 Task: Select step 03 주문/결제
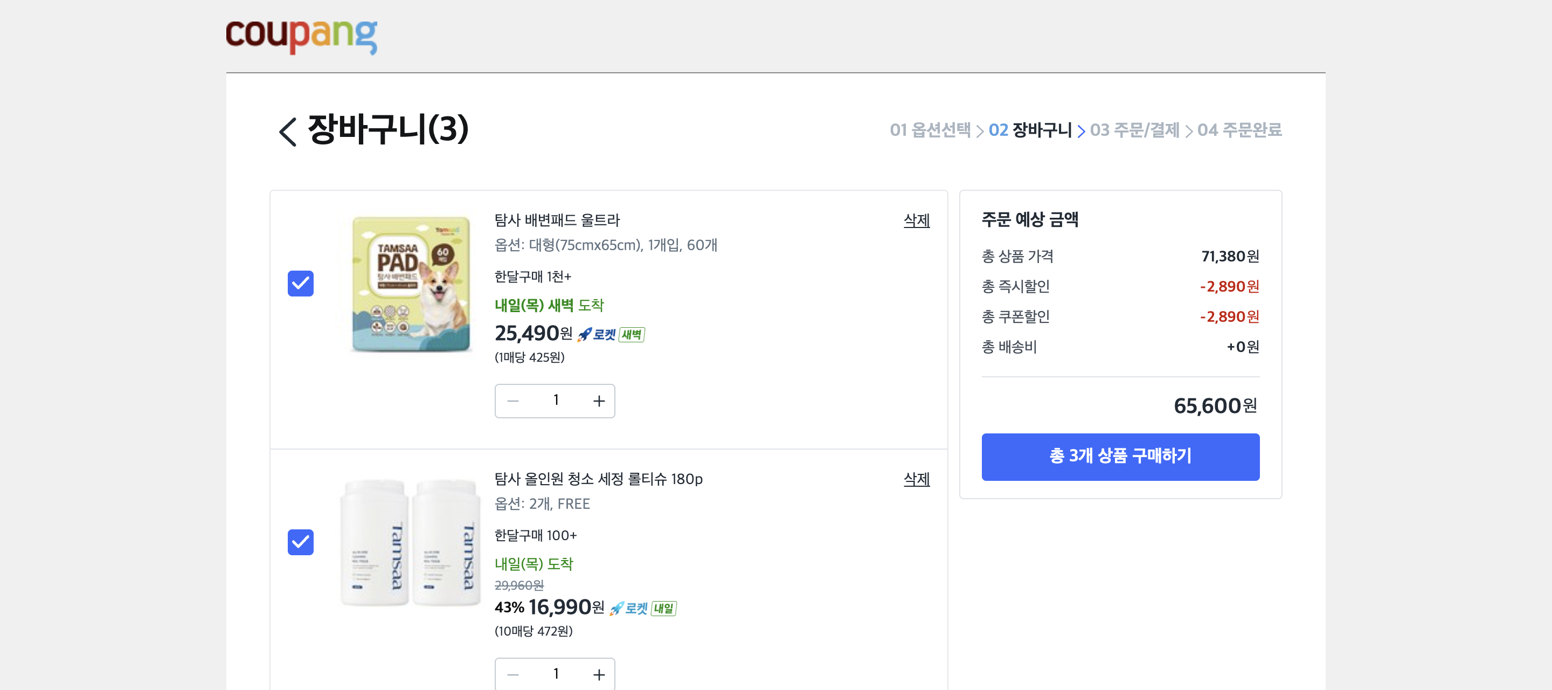(1134, 129)
